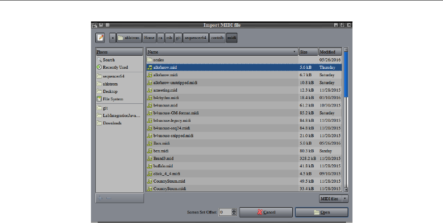Open the MIDI files filter dropdown

[334, 199]
